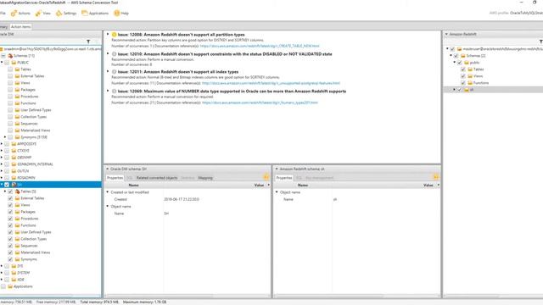Click the grey icon on Issue 12011
543x305 pixels.
coord(114,72)
